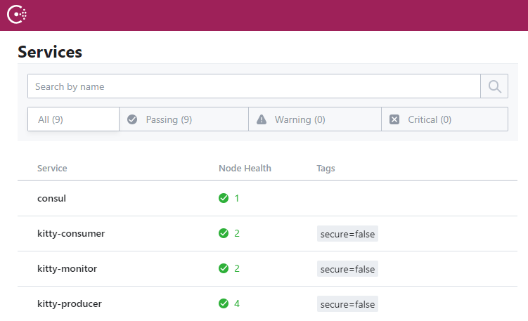Open the consul service
The image size is (528, 321).
pyautogui.click(x=51, y=198)
